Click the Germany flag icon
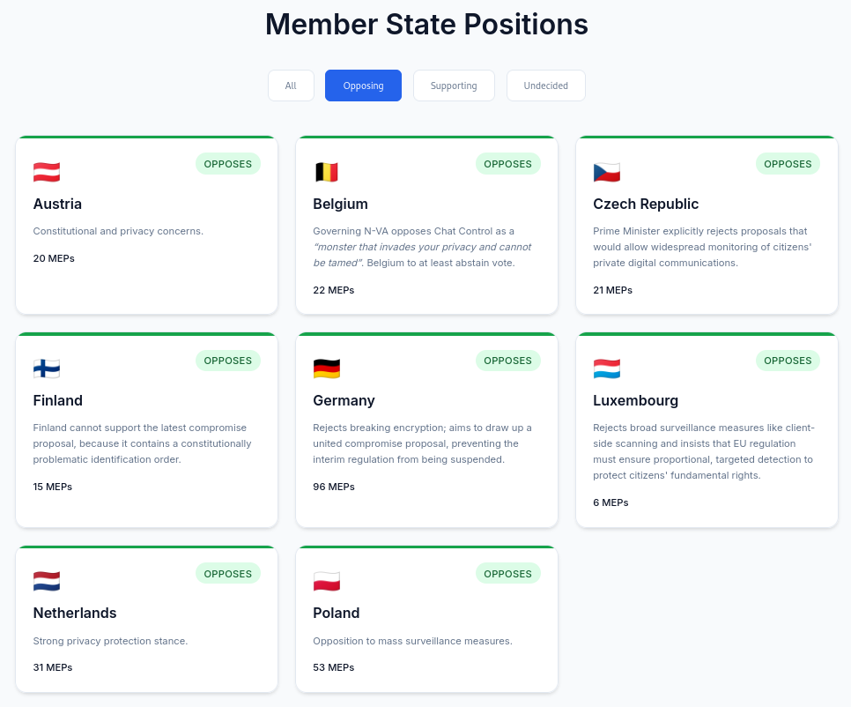This screenshot has width=851, height=707. click(326, 368)
